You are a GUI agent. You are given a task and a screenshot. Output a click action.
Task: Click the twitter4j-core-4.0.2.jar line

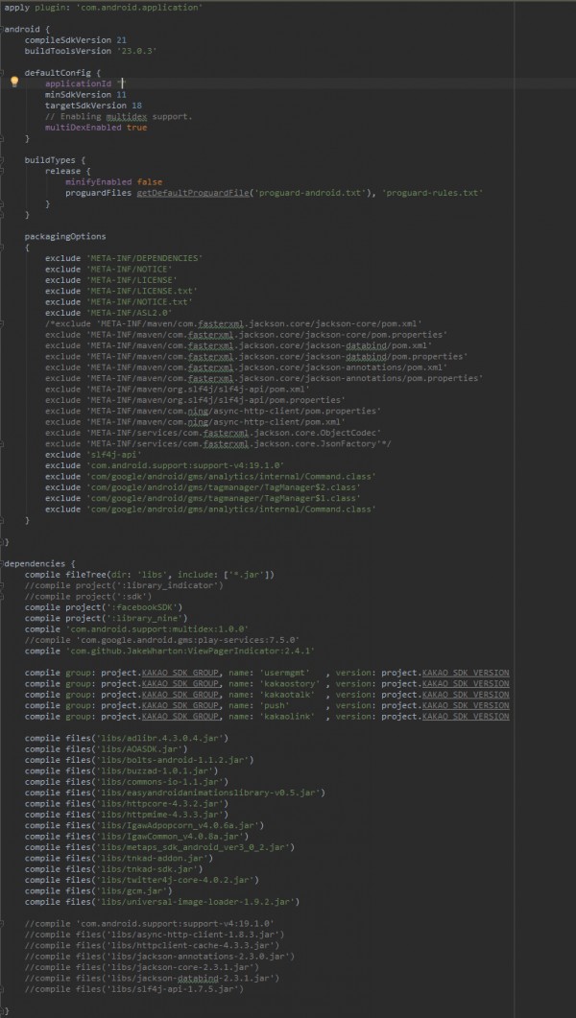pyautogui.click(x=141, y=880)
